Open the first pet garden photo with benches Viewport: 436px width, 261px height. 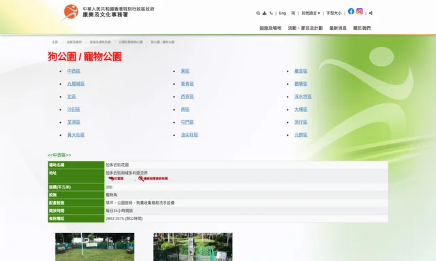[95, 247]
